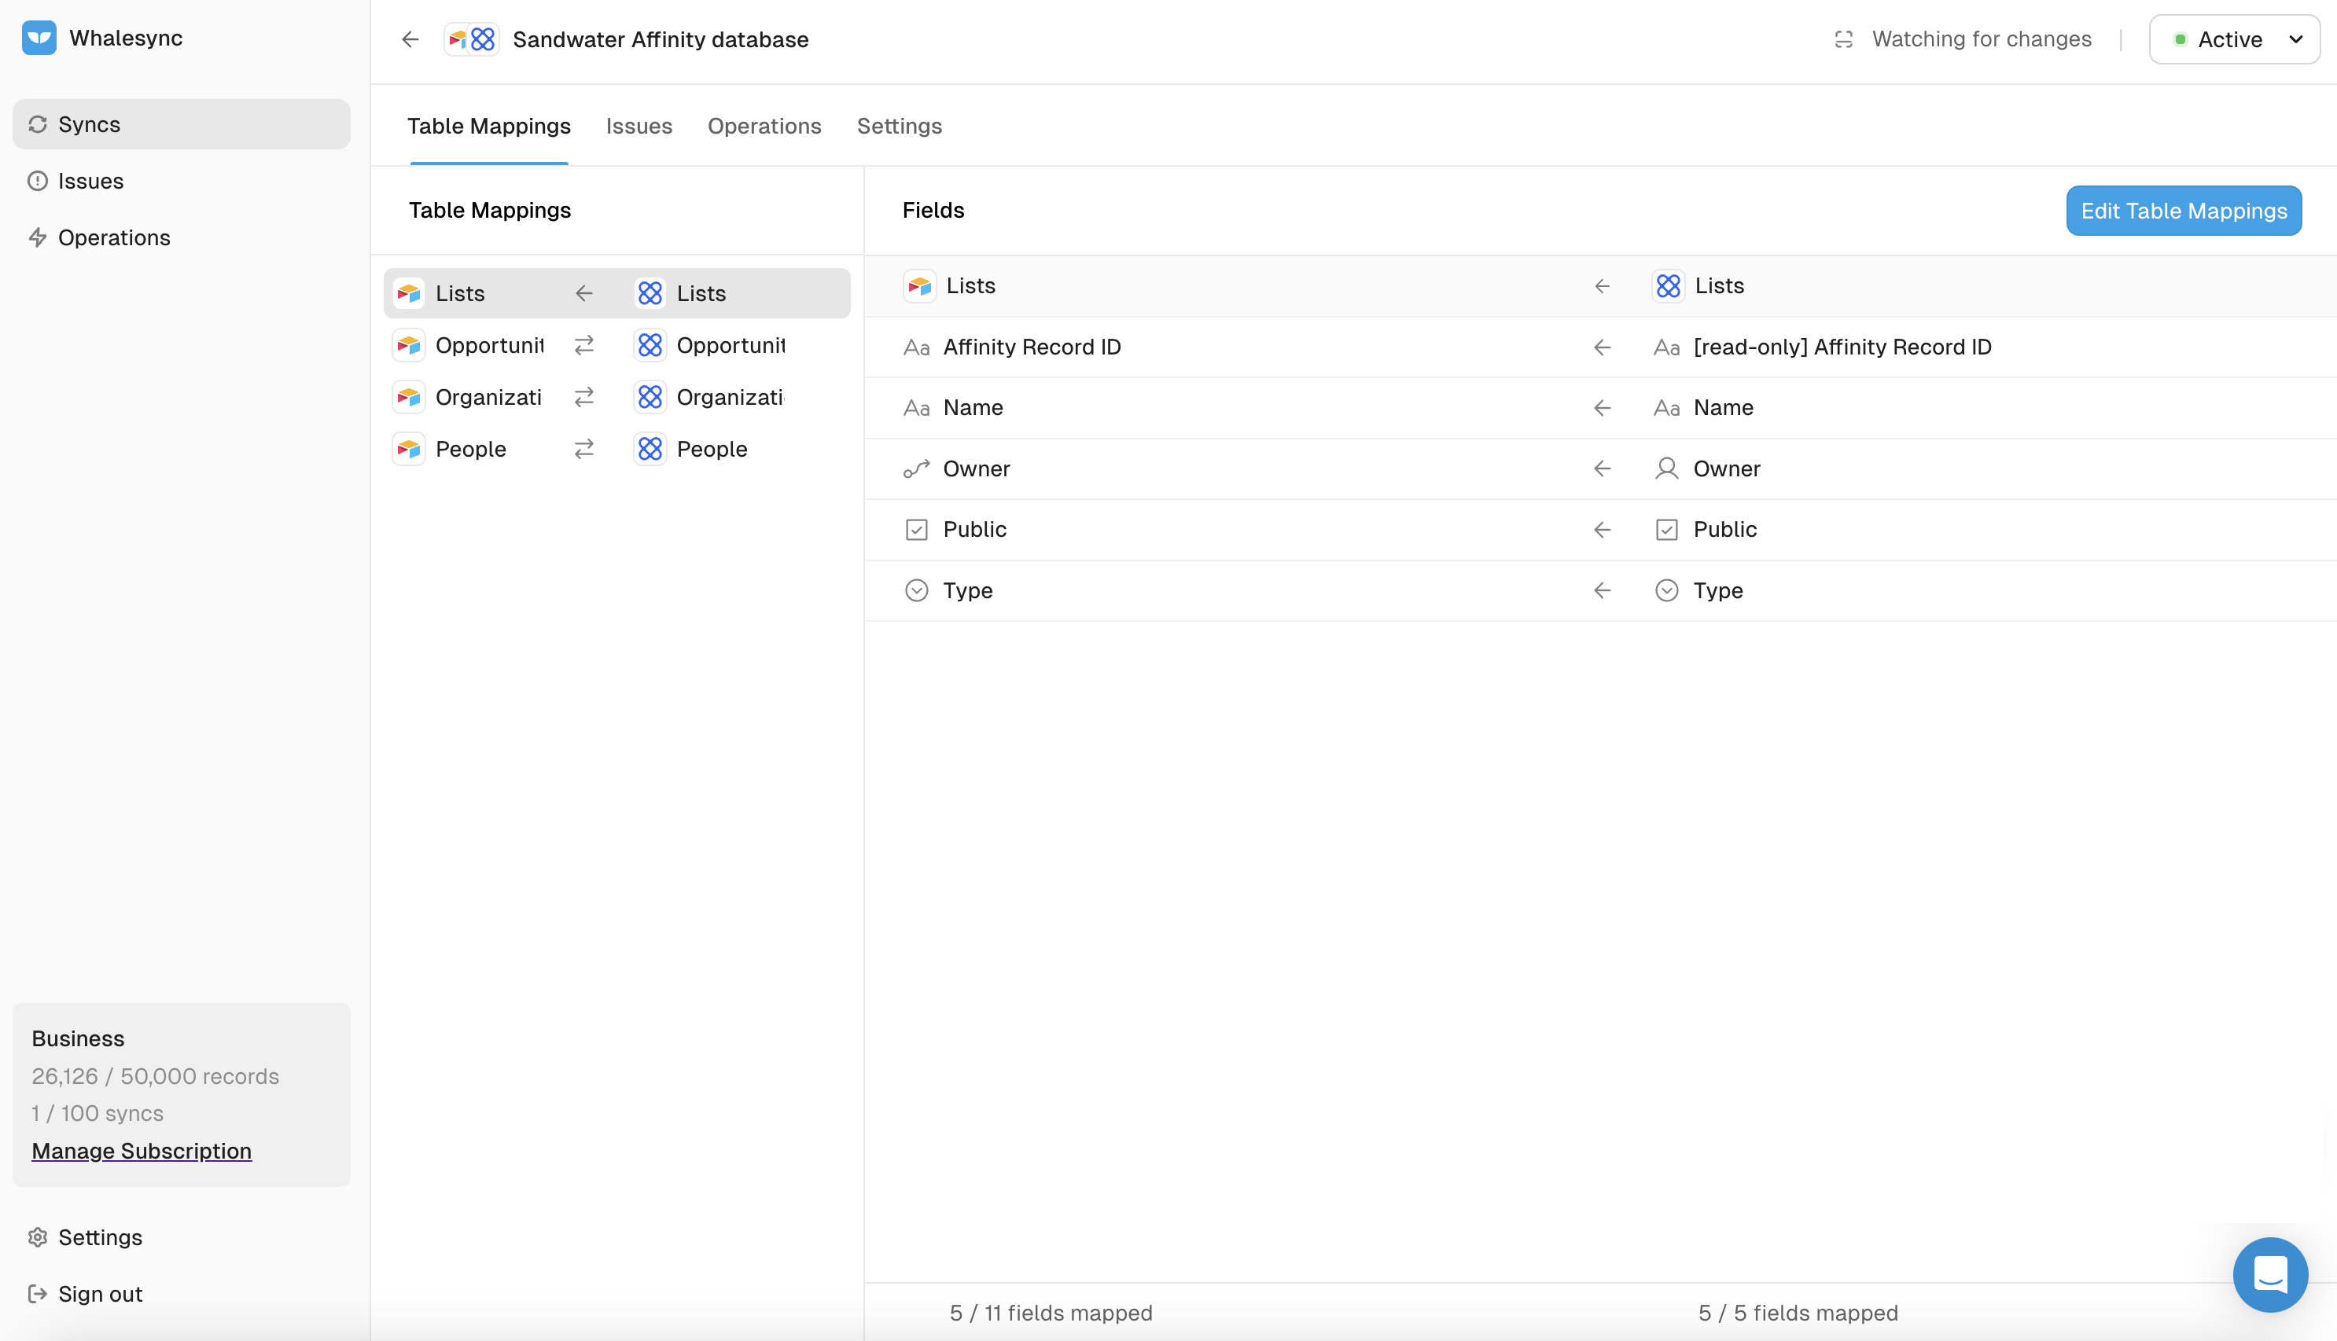Click the person icon beside Affinity Owner field
2337x1341 pixels.
click(x=1666, y=468)
